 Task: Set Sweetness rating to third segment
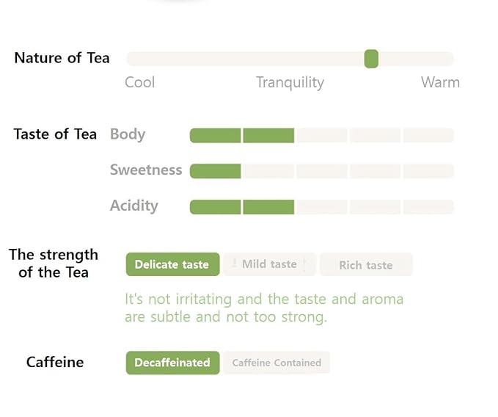tap(322, 171)
